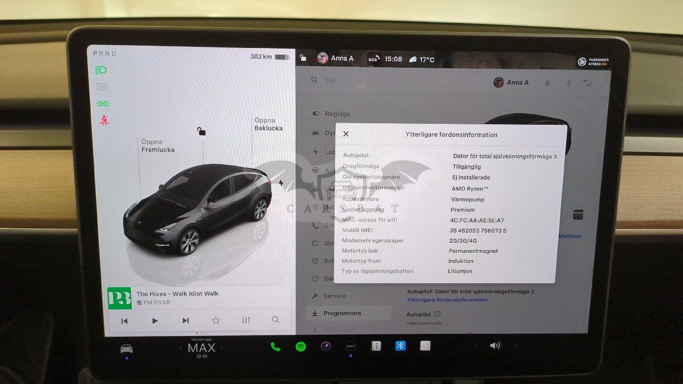
Task: Select the Programvara settings menu
Action: tap(348, 313)
